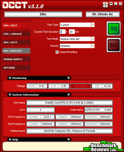Click right X icon in disabled voltage box

[x=88, y=86]
